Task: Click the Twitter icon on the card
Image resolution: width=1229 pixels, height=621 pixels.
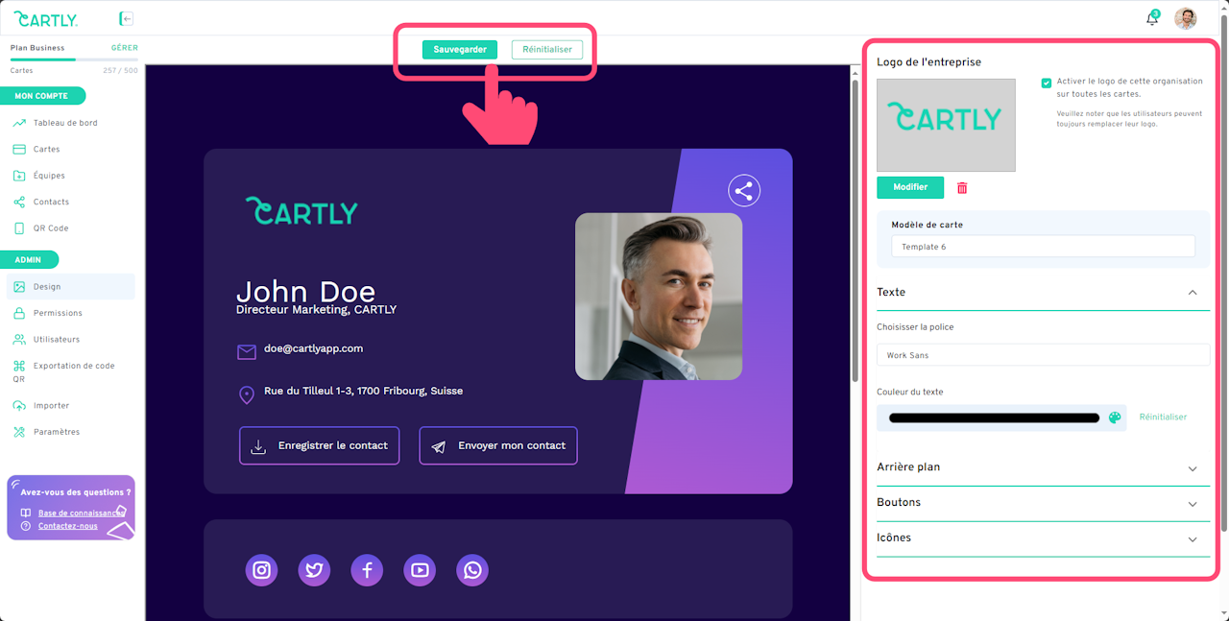Action: 314,570
